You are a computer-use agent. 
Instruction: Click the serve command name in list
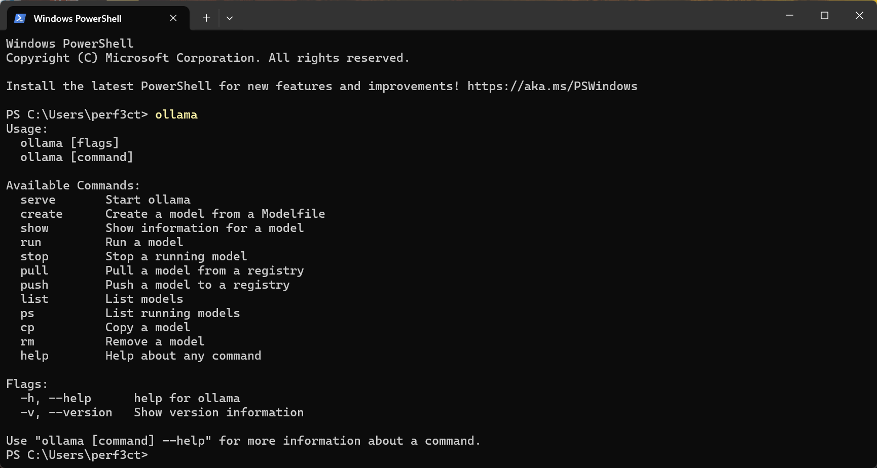point(38,200)
